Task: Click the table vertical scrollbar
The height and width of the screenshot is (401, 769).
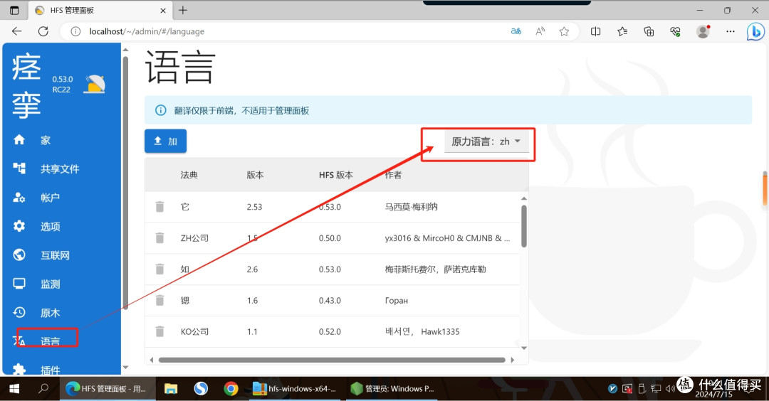Action: tap(524, 225)
